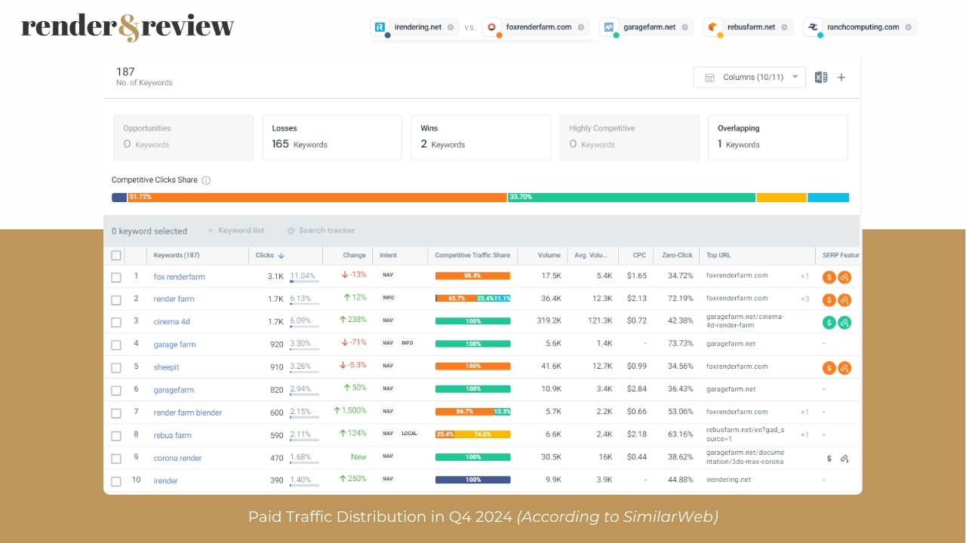966x543 pixels.
Task: Click the Search tracker button
Action: pos(321,231)
